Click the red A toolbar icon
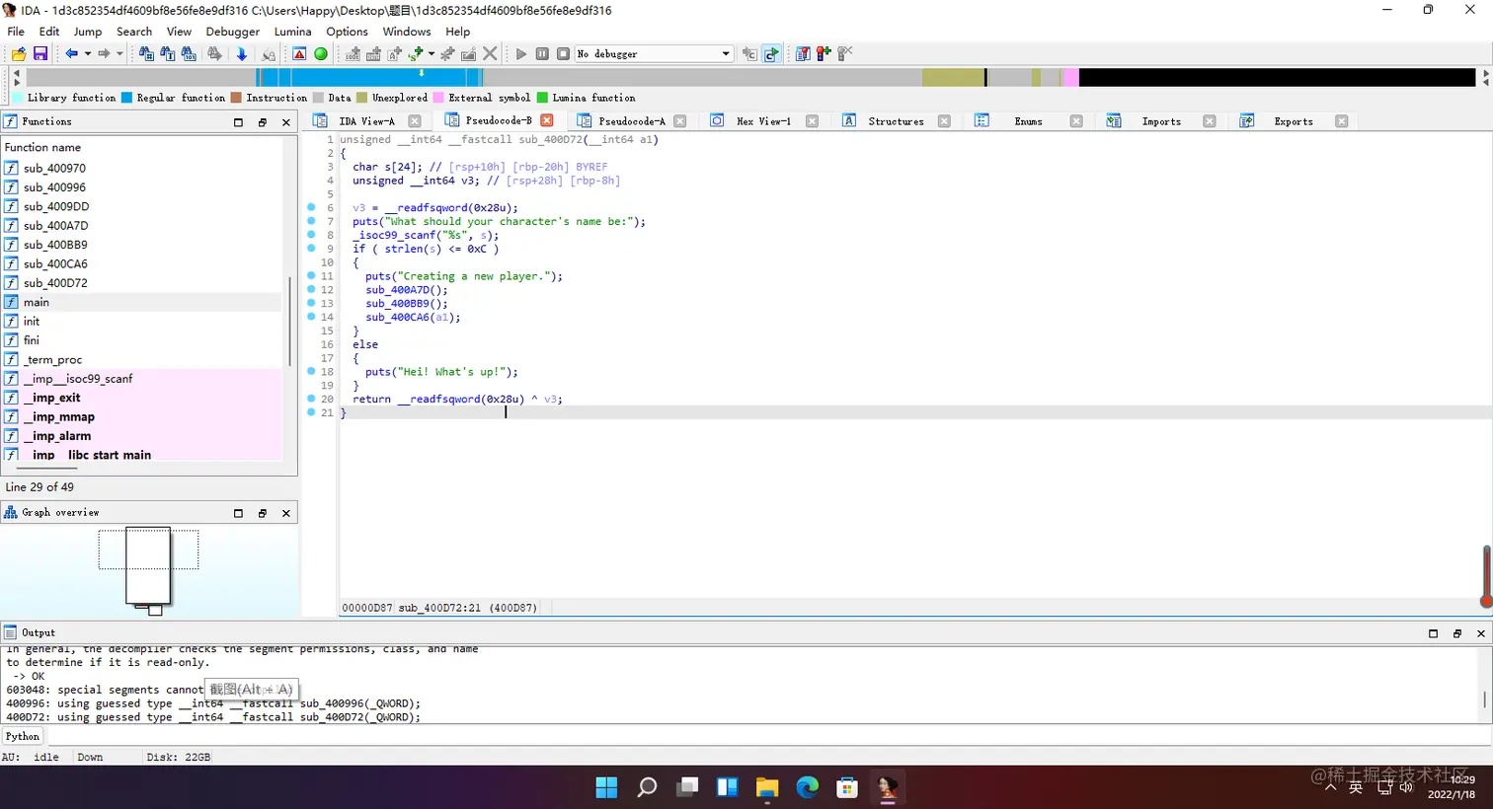 pyautogui.click(x=299, y=54)
